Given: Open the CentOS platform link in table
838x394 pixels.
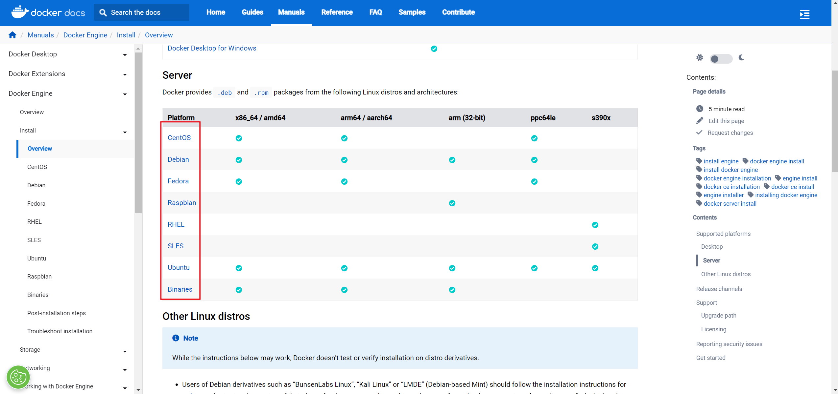Looking at the screenshot, I should pyautogui.click(x=179, y=138).
